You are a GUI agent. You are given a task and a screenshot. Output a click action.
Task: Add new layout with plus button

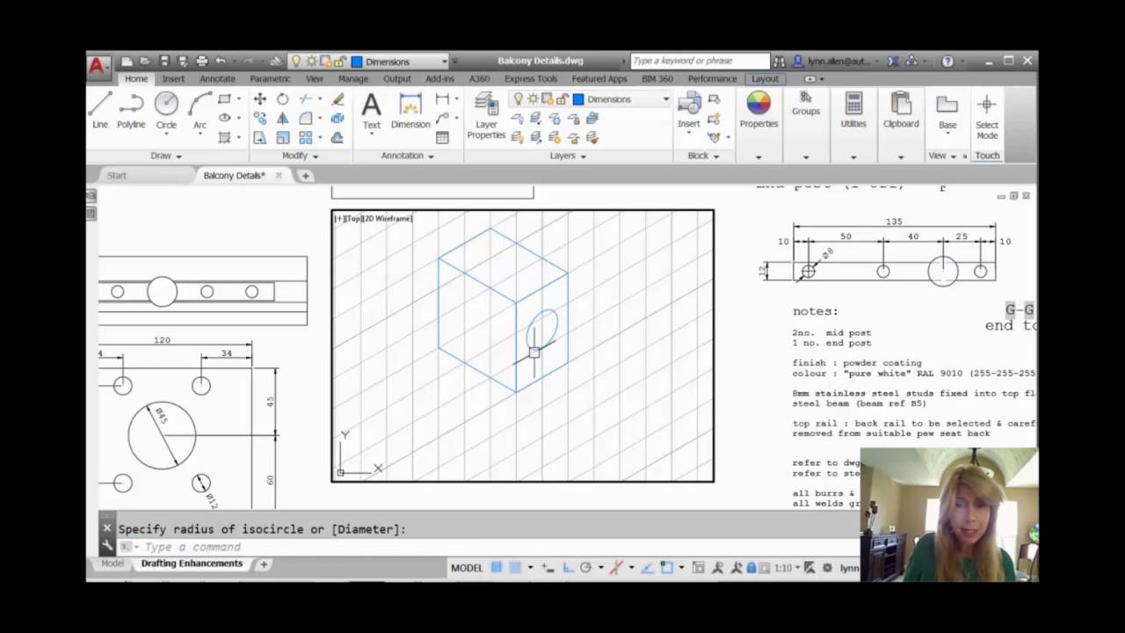263,564
